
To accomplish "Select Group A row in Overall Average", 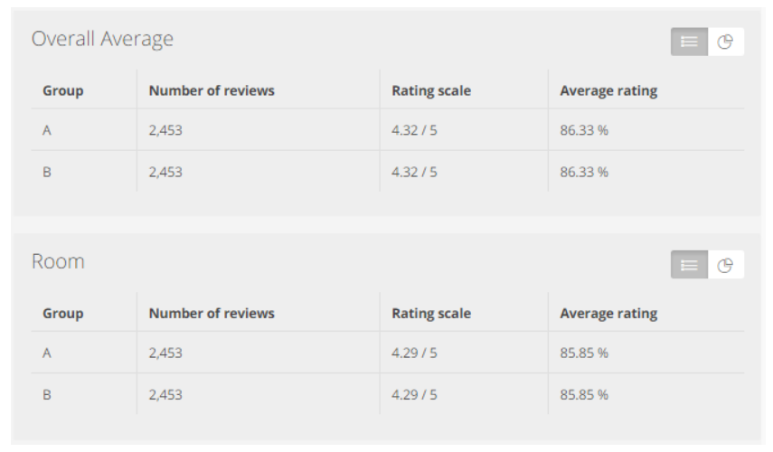I will coord(388,130).
